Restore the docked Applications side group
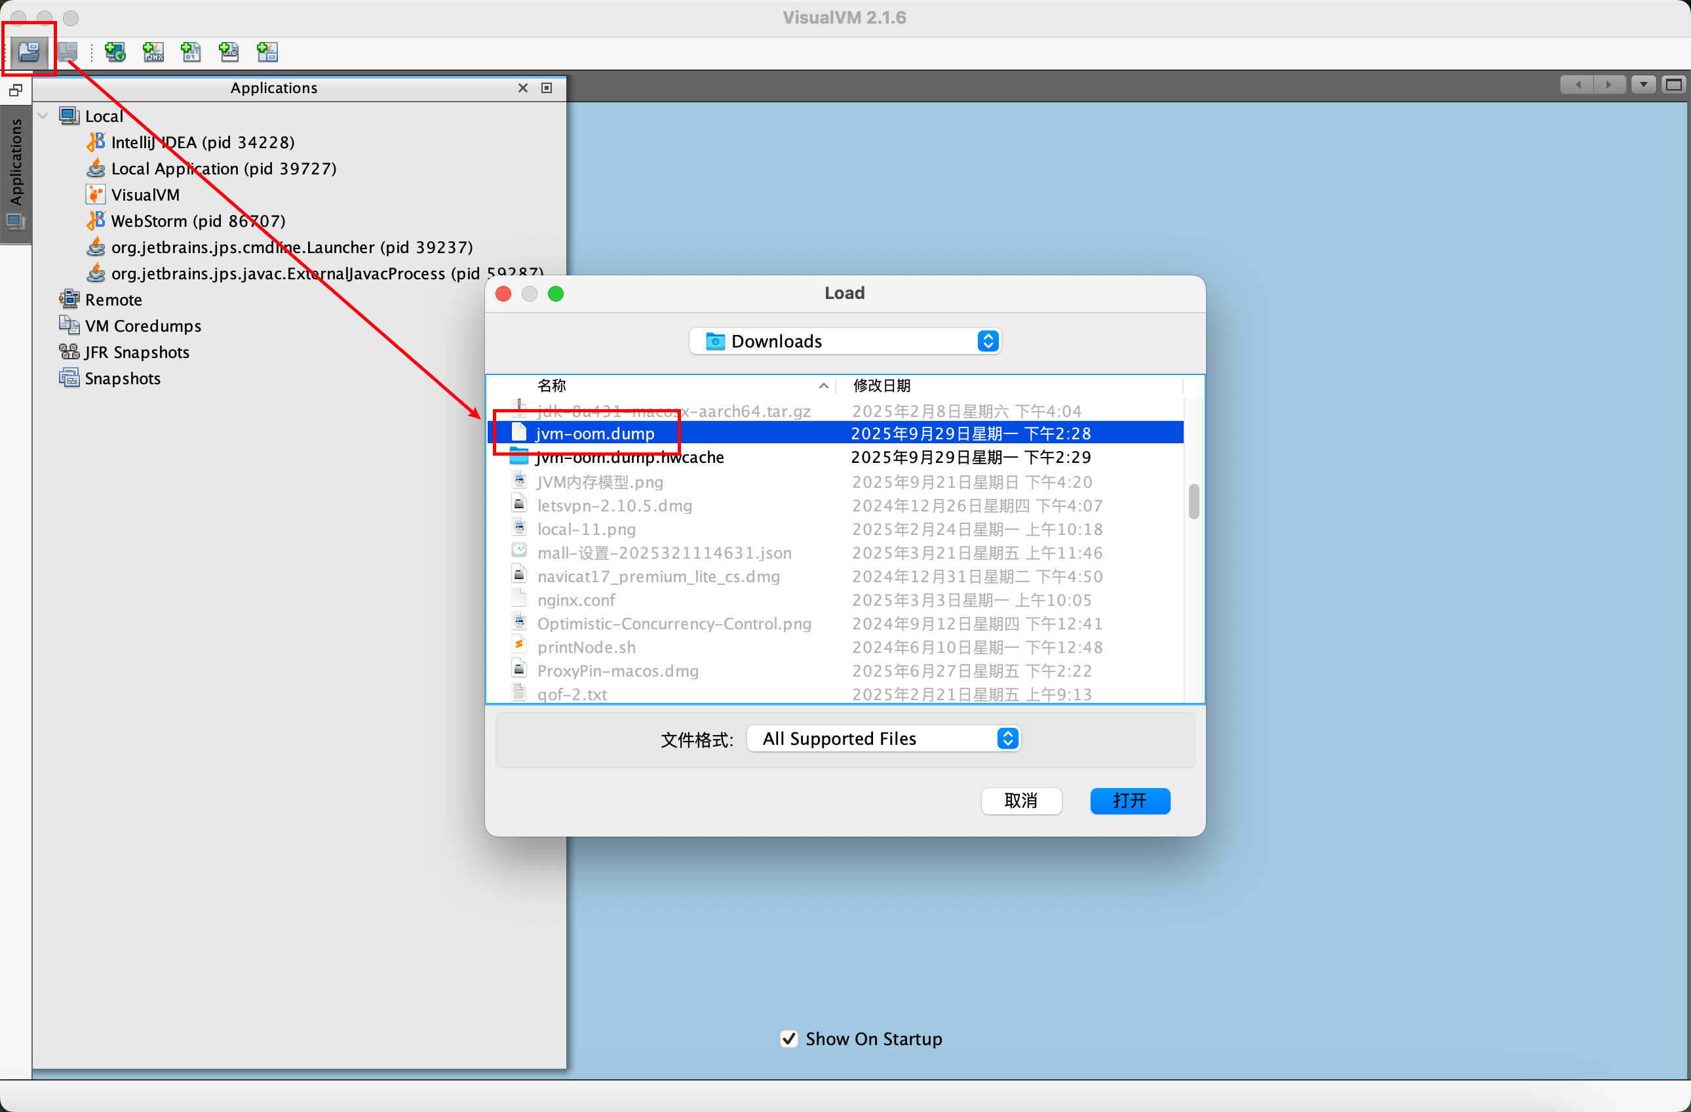The width and height of the screenshot is (1691, 1112). tap(15, 90)
